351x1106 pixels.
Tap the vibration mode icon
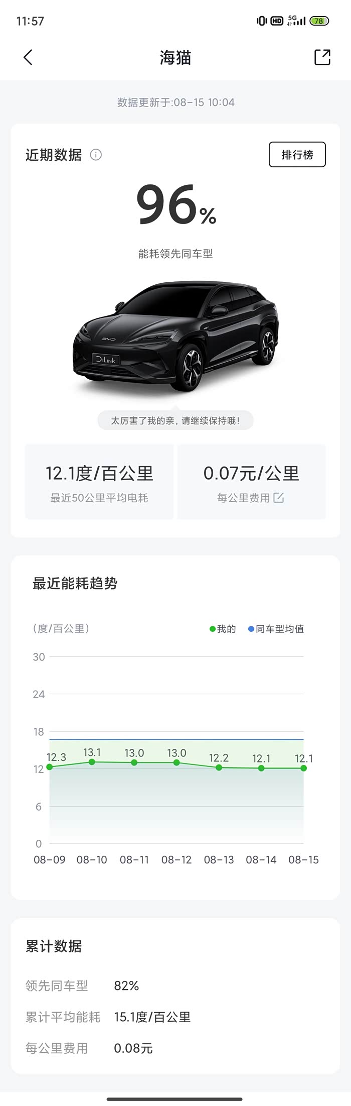(x=261, y=21)
